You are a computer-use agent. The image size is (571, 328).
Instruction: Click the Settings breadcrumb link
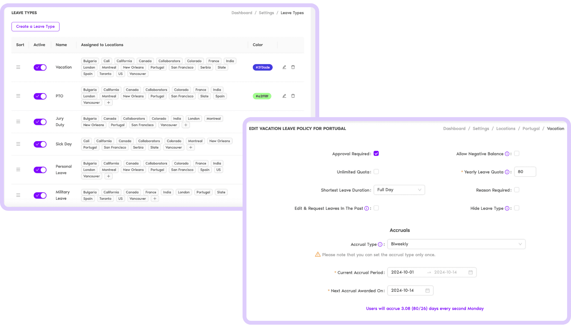click(x=266, y=13)
